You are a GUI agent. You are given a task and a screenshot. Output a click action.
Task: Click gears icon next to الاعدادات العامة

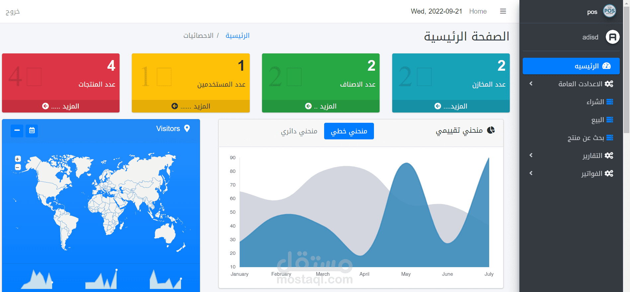609,84
